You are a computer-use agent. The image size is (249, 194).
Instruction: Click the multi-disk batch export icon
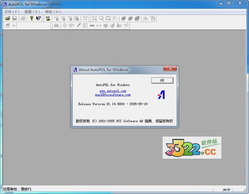coord(76,18)
